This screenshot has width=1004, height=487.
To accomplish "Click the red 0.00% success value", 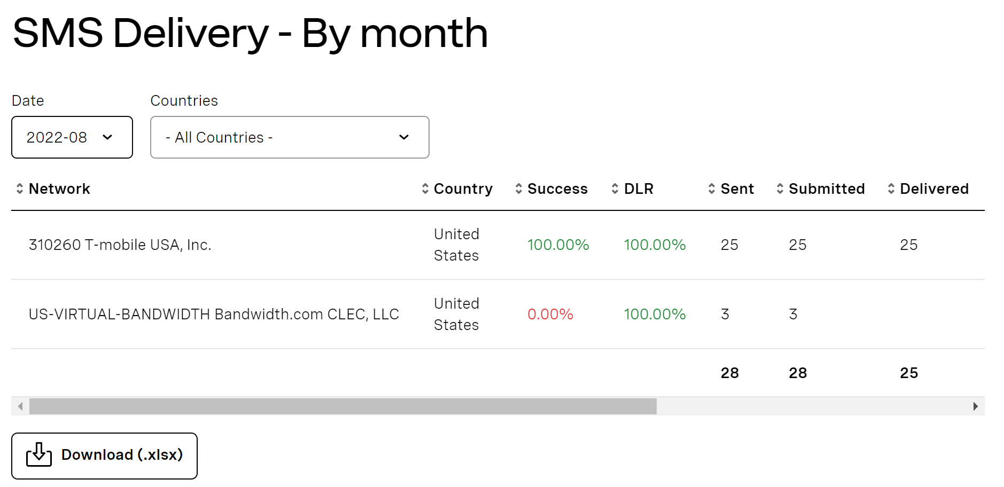I will 550,314.
